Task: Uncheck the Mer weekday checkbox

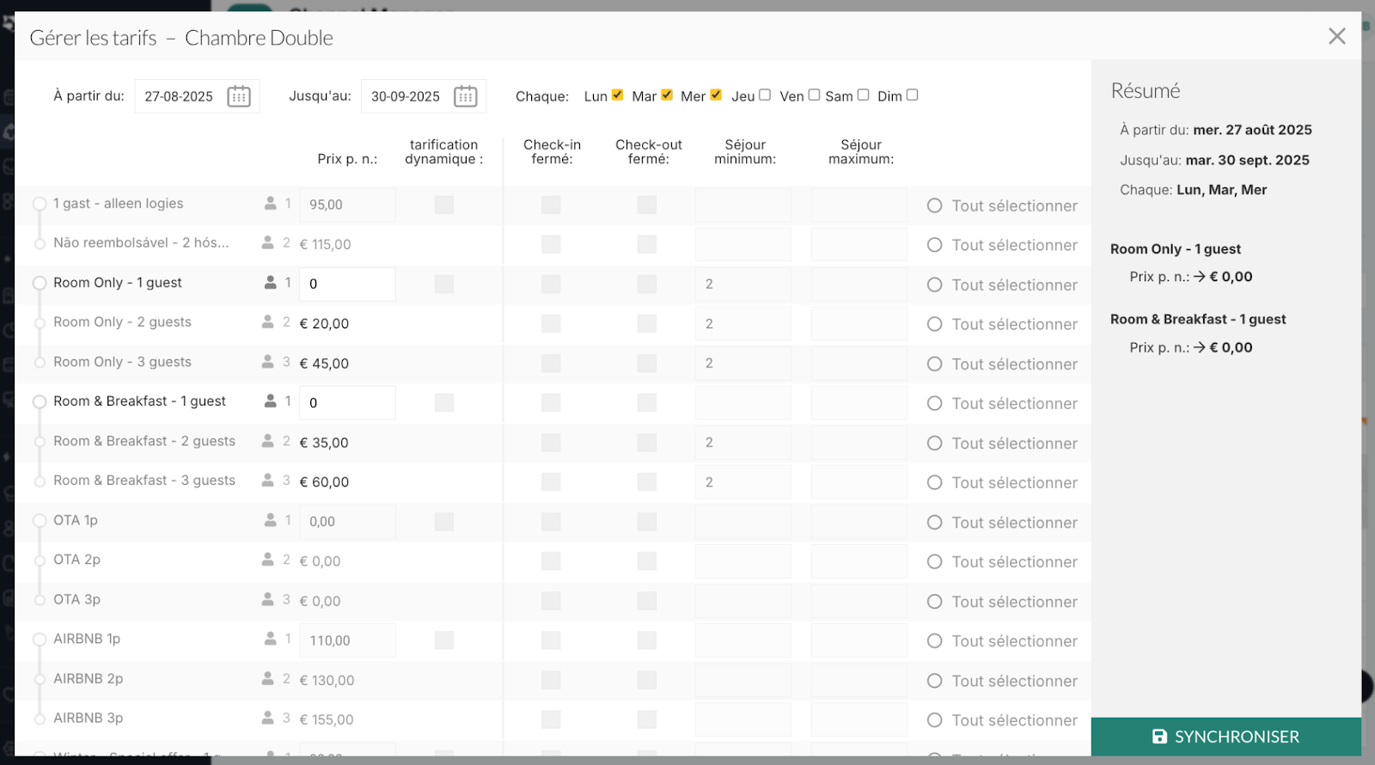Action: [x=716, y=95]
